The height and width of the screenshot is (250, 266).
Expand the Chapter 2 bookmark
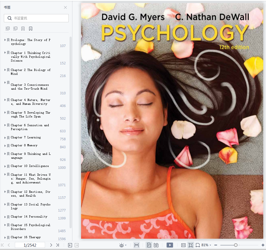pos(5,70)
